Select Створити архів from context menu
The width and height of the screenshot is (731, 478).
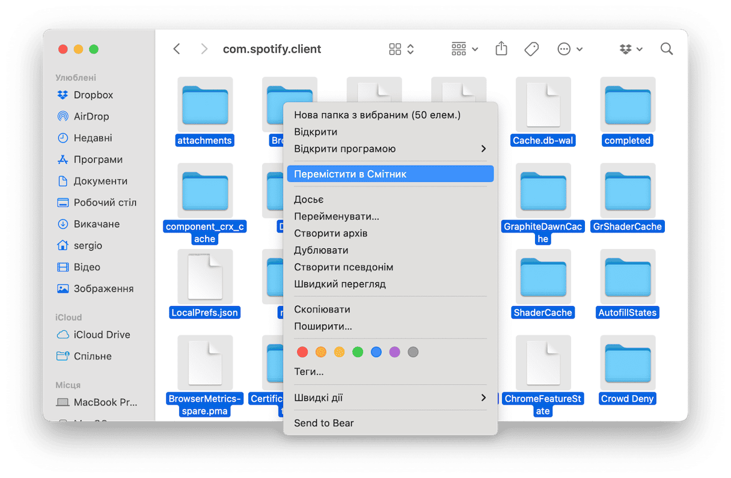[x=331, y=233]
